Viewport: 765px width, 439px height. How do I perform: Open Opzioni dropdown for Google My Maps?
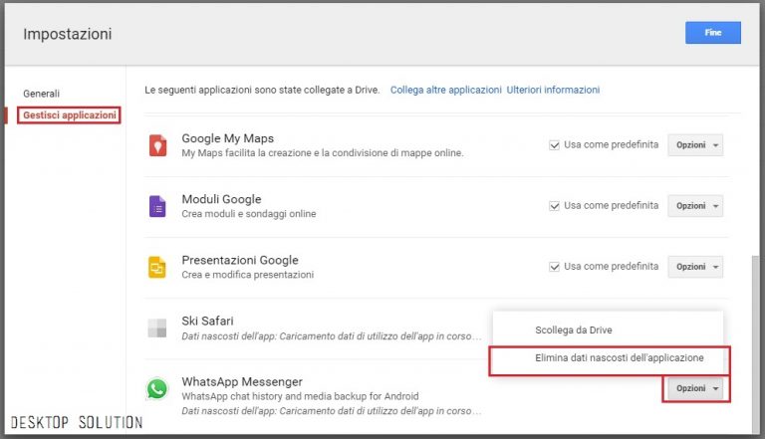pyautogui.click(x=695, y=145)
